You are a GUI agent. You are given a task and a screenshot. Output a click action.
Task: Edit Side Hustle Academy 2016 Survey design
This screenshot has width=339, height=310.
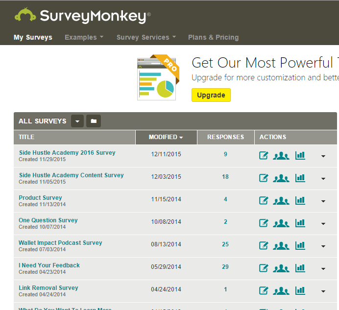(264, 155)
